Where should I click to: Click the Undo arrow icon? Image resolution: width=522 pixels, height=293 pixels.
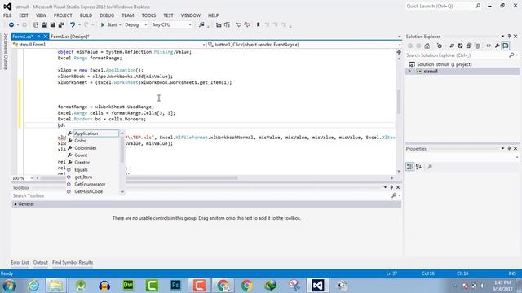pos(73,25)
